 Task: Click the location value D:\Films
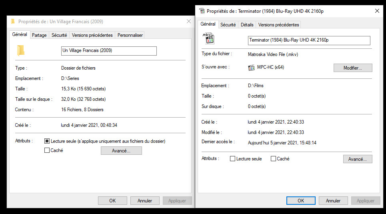point(256,86)
